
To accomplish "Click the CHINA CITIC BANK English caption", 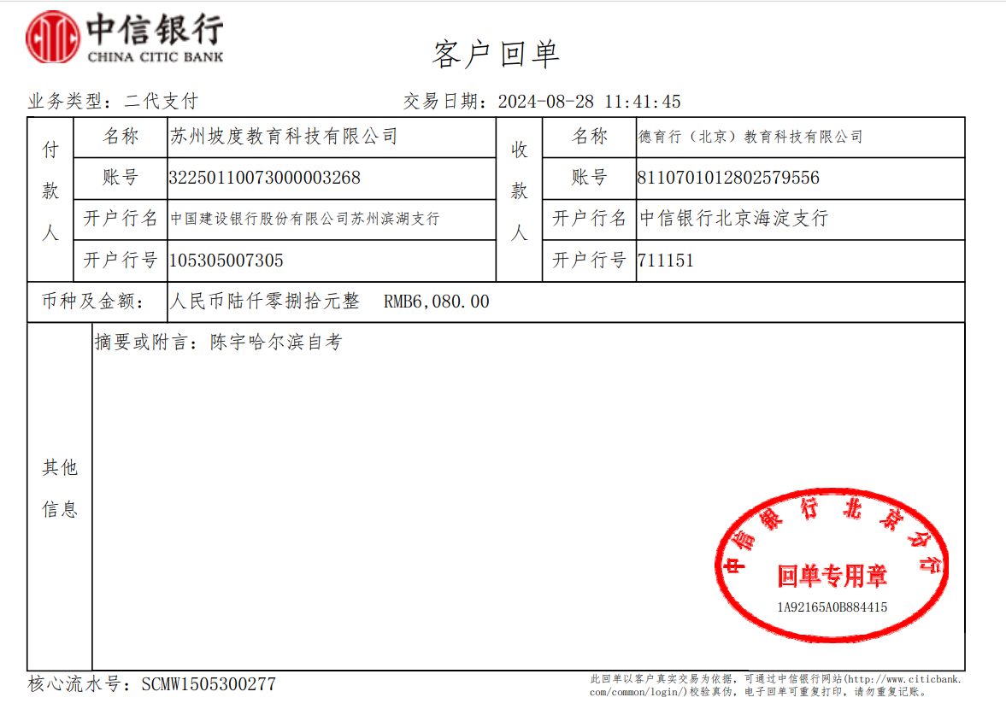I will [156, 57].
